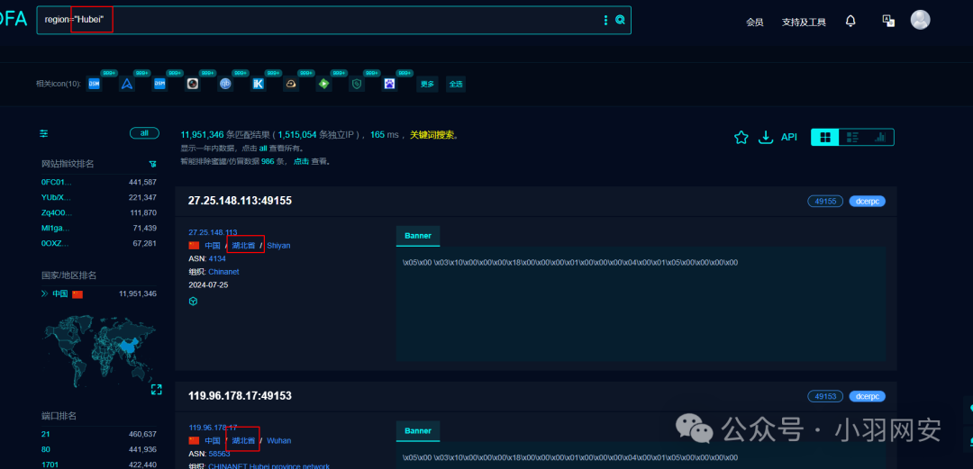The height and width of the screenshot is (469, 973).
Task: Favorite this search with the star icon
Action: point(741,137)
